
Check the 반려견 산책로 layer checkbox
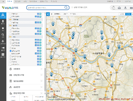click(11, 54)
